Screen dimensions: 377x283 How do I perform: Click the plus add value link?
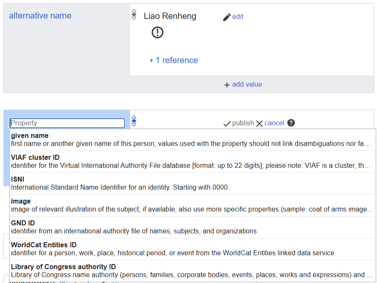pyautogui.click(x=243, y=85)
